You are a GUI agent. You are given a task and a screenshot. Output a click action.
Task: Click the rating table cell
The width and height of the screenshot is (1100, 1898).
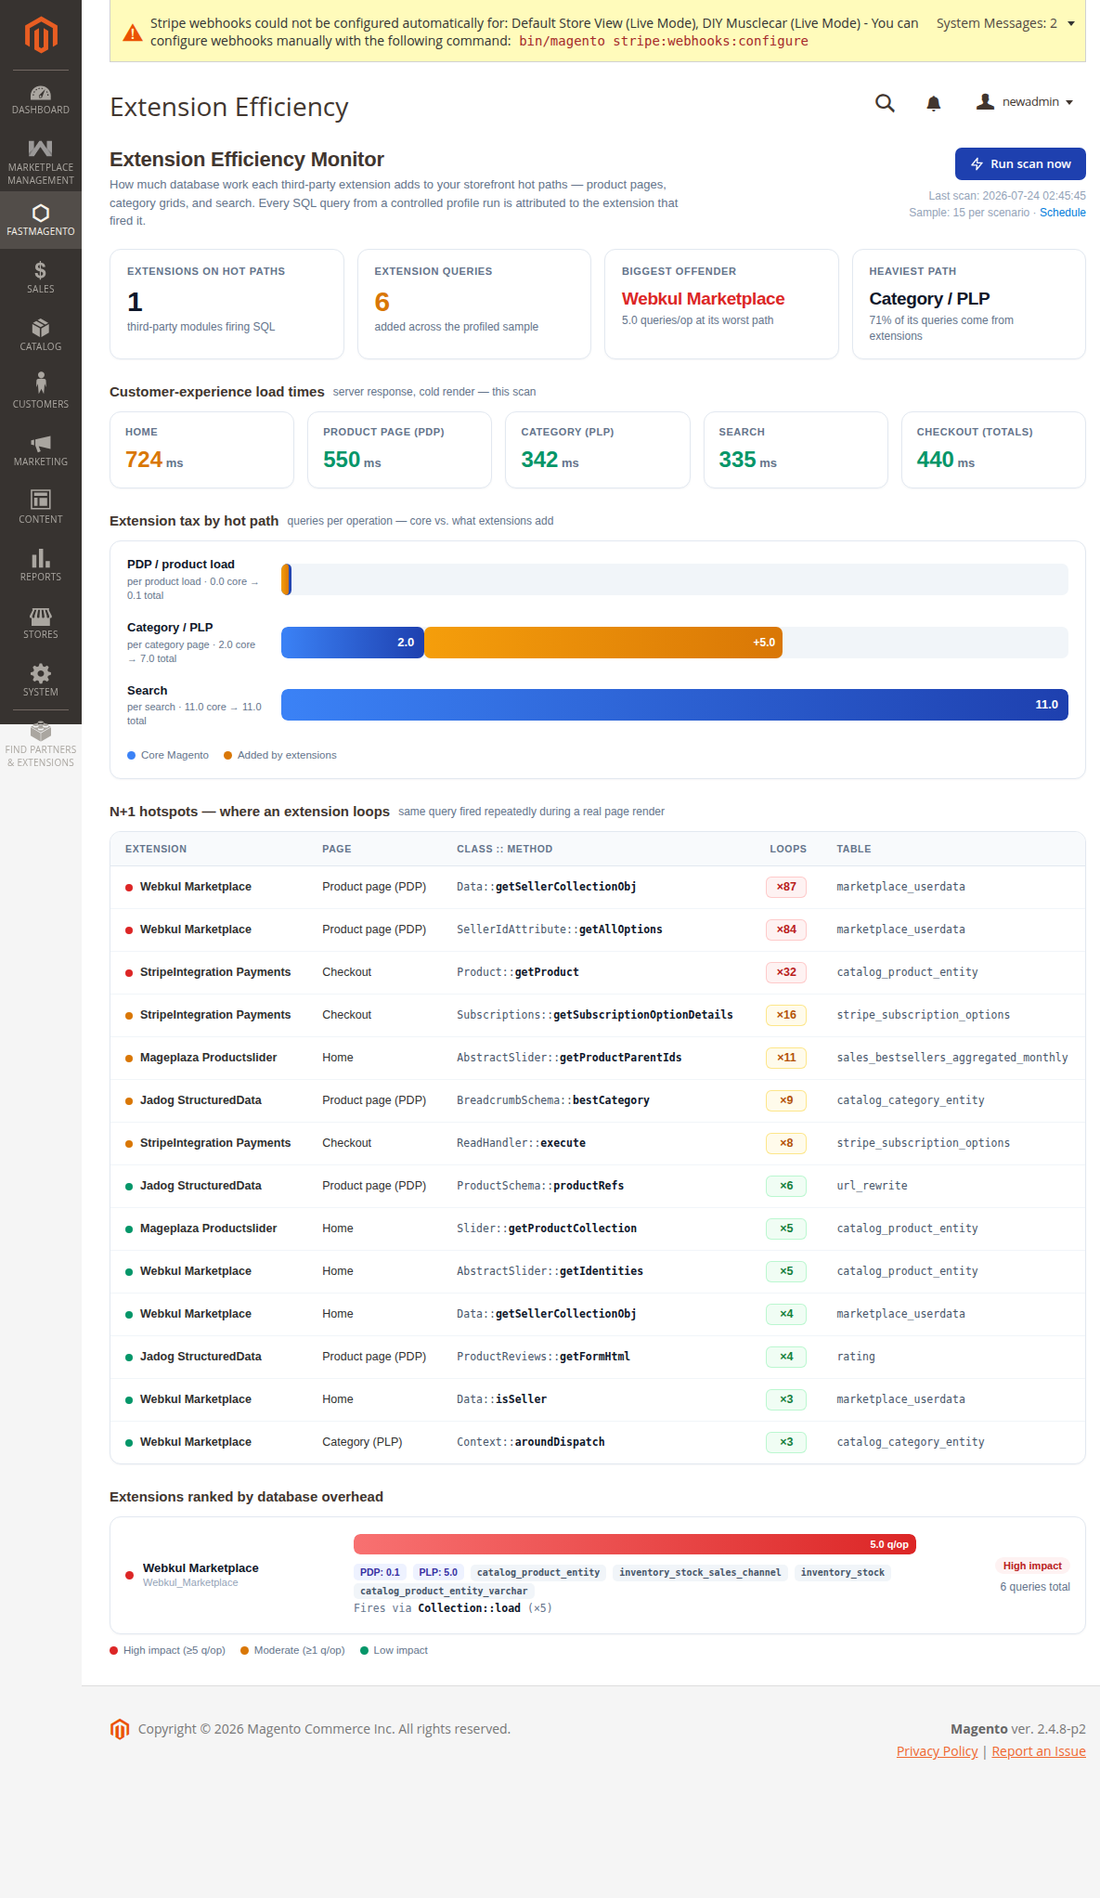point(856,1357)
